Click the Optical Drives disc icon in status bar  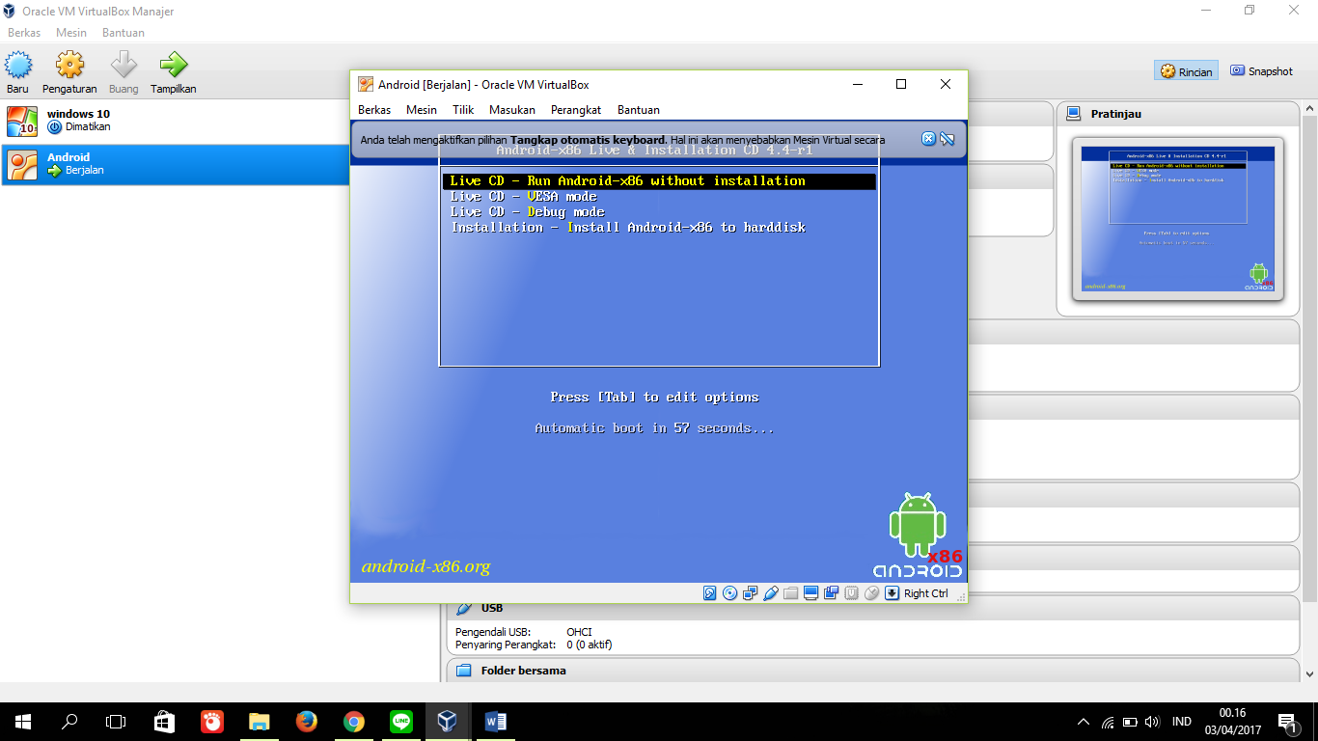730,593
